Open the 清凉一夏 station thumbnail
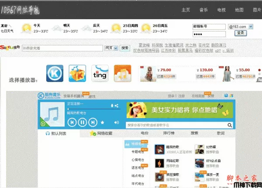Viewport: 262px width, 188px height. 200,177
